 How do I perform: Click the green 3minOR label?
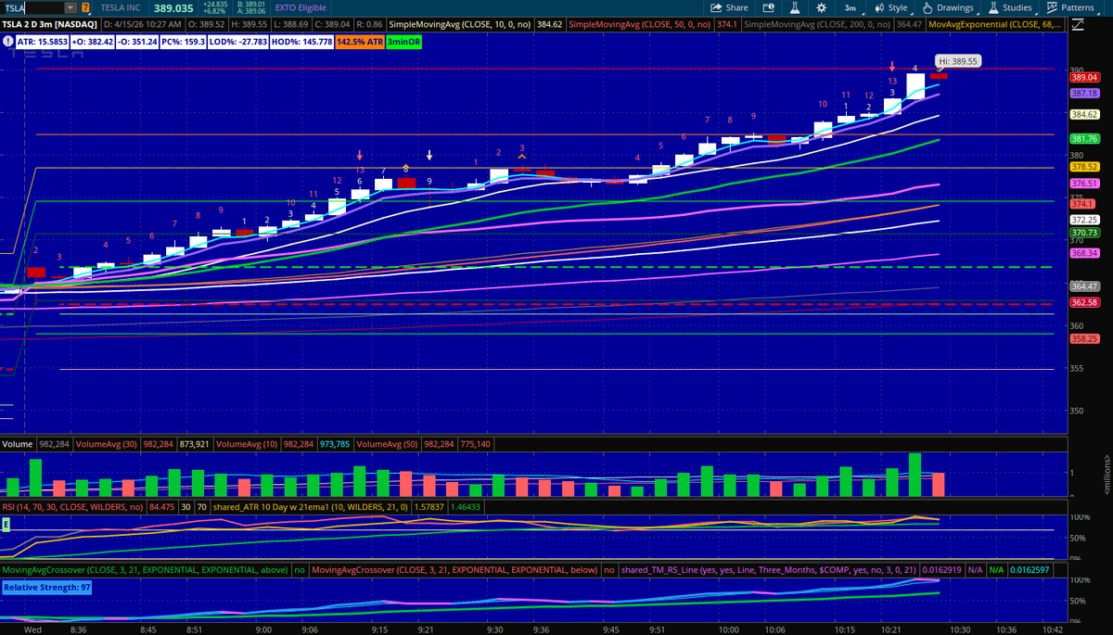pyautogui.click(x=404, y=42)
